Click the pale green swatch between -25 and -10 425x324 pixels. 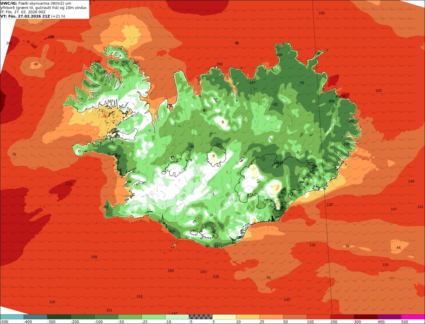(x=153, y=317)
